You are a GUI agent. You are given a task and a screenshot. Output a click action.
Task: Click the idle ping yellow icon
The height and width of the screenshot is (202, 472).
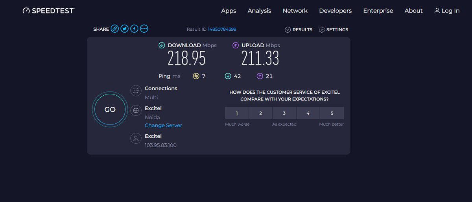pyautogui.click(x=196, y=76)
